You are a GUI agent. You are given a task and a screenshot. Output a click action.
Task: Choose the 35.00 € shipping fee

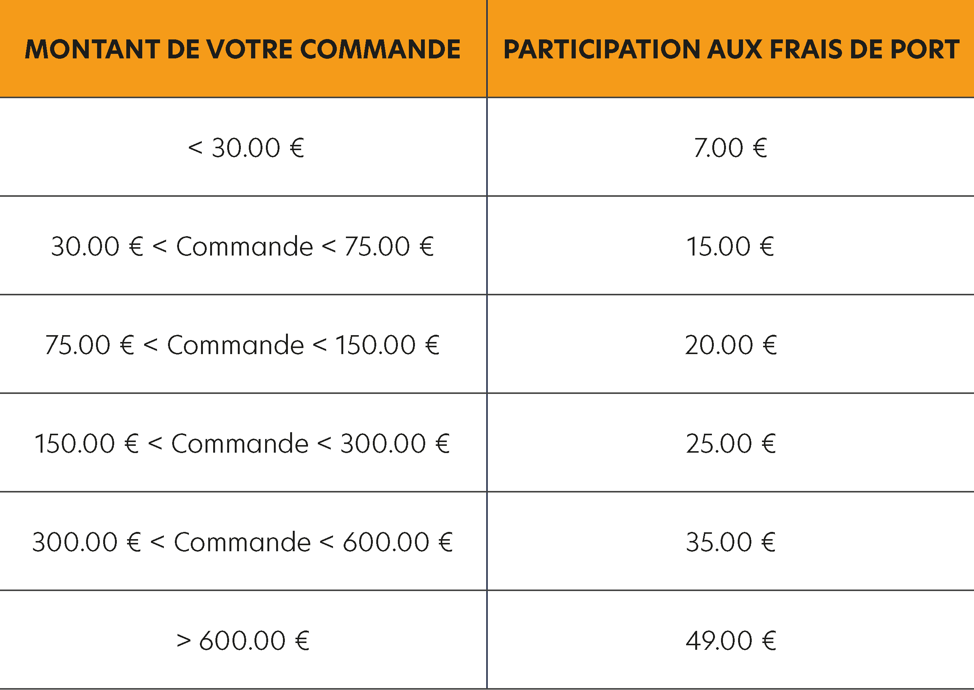tap(730, 542)
